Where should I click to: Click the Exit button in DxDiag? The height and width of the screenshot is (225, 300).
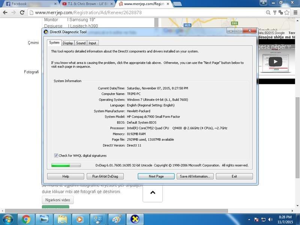[234, 176]
